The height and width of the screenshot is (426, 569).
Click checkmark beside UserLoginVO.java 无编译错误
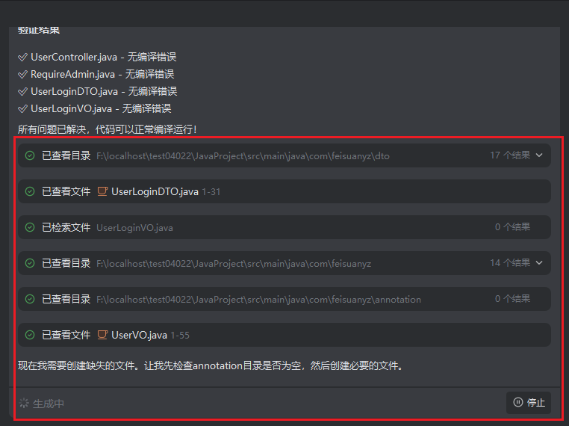pyautogui.click(x=22, y=108)
